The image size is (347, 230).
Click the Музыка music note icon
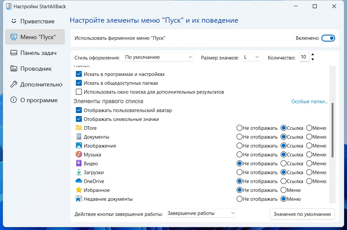pyautogui.click(x=79, y=154)
